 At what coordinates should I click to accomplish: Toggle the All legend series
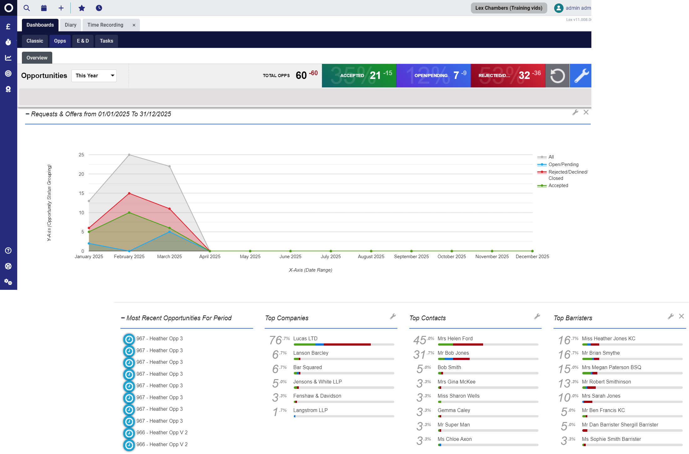pos(551,157)
